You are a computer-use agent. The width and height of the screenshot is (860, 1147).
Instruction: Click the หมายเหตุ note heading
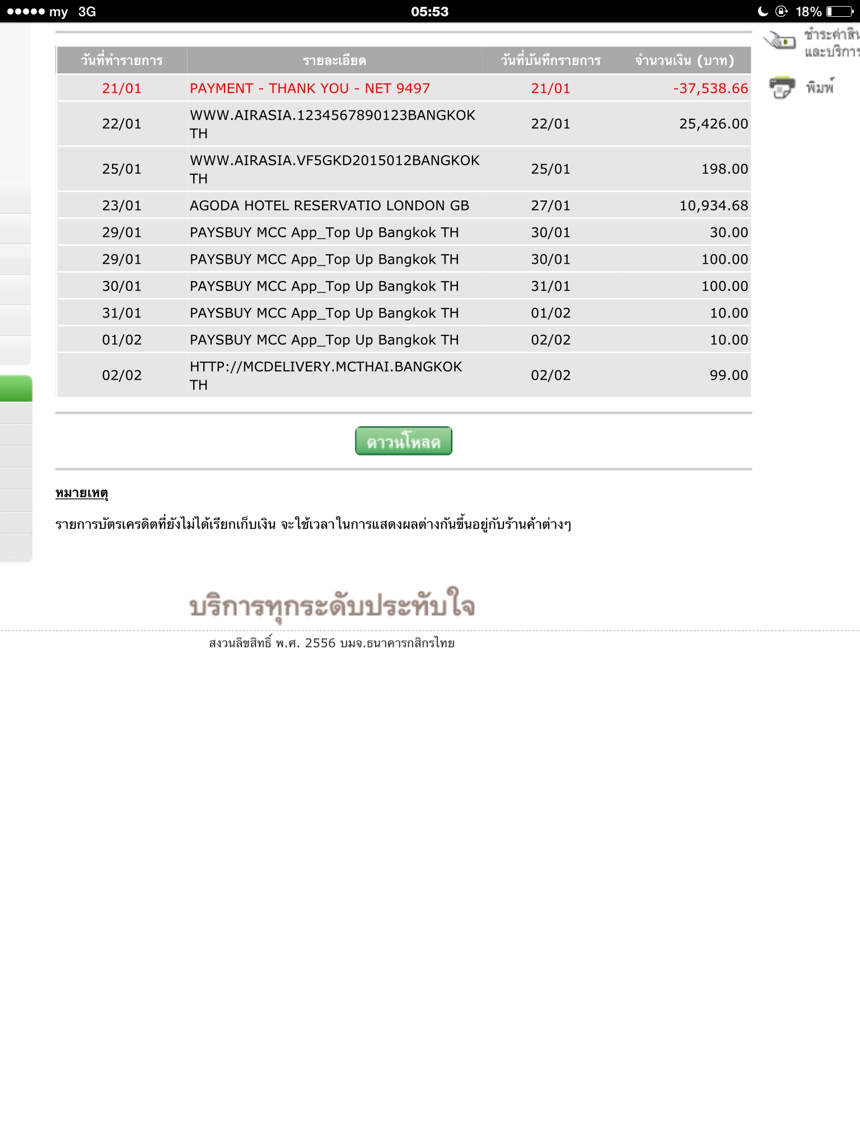(82, 493)
